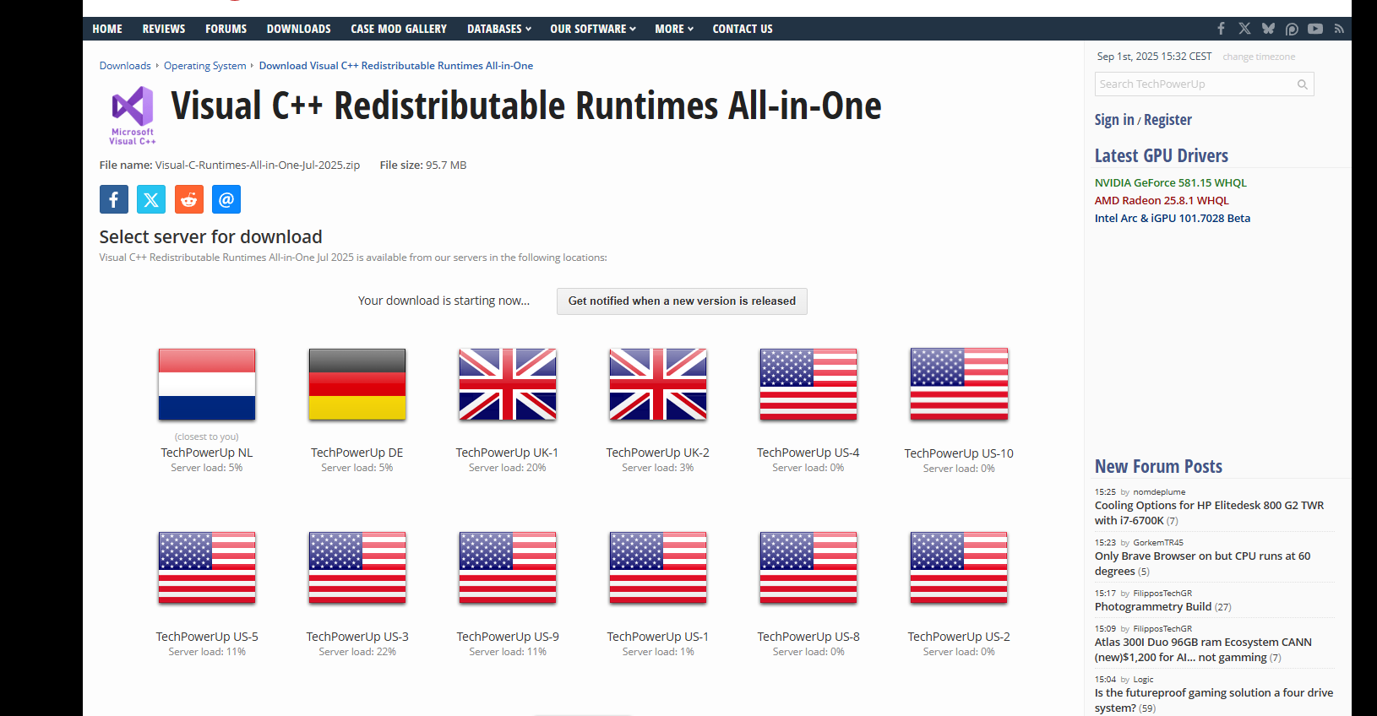Click the TechPowerUp DE server name

coord(357,453)
